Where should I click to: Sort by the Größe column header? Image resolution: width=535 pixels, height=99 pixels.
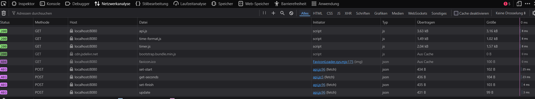click(x=502, y=22)
